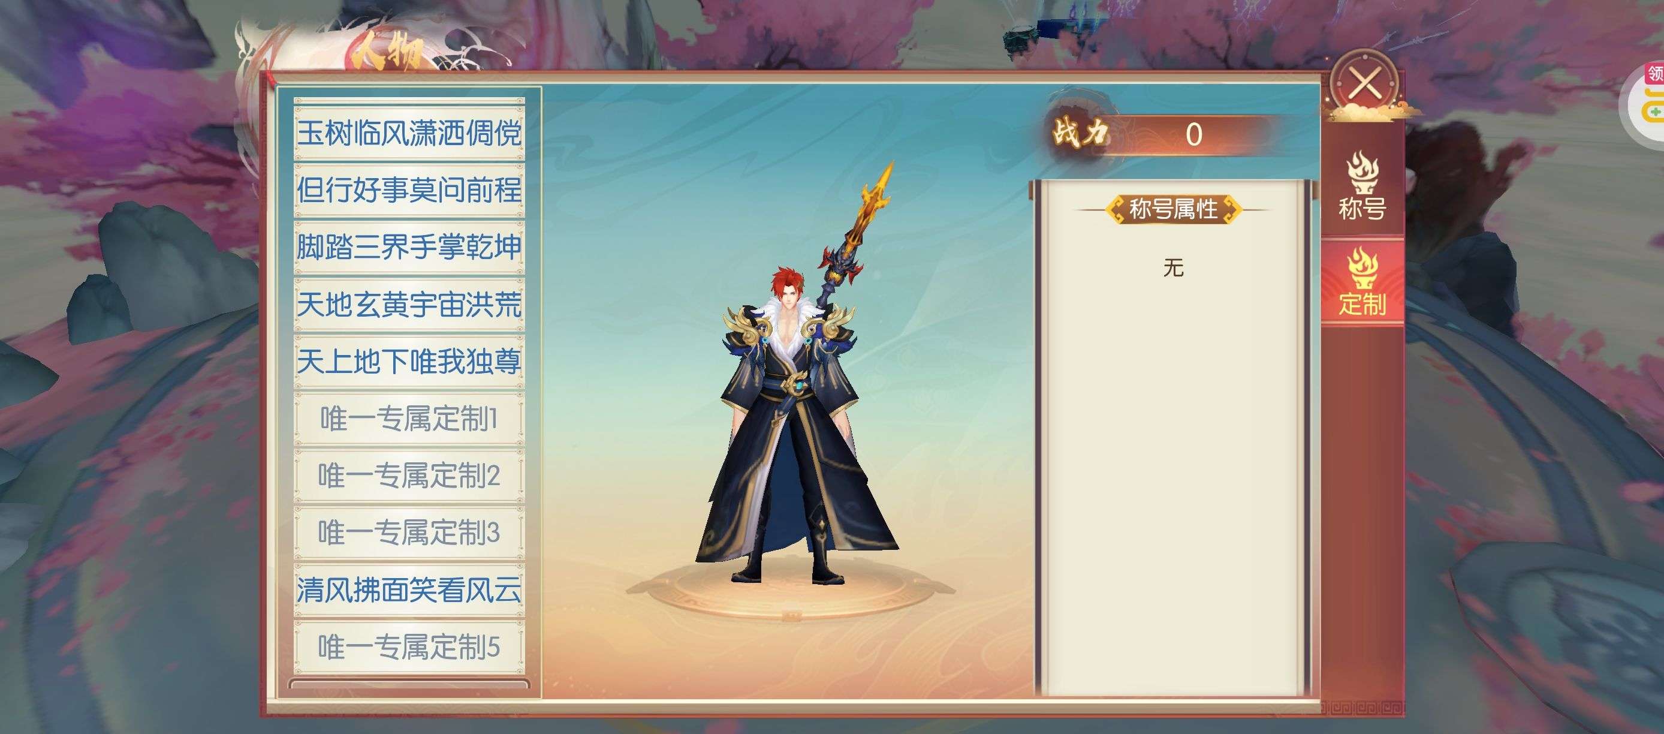Open slot 唯一专属定制3
Screen dimensions: 1664x734
coord(409,532)
